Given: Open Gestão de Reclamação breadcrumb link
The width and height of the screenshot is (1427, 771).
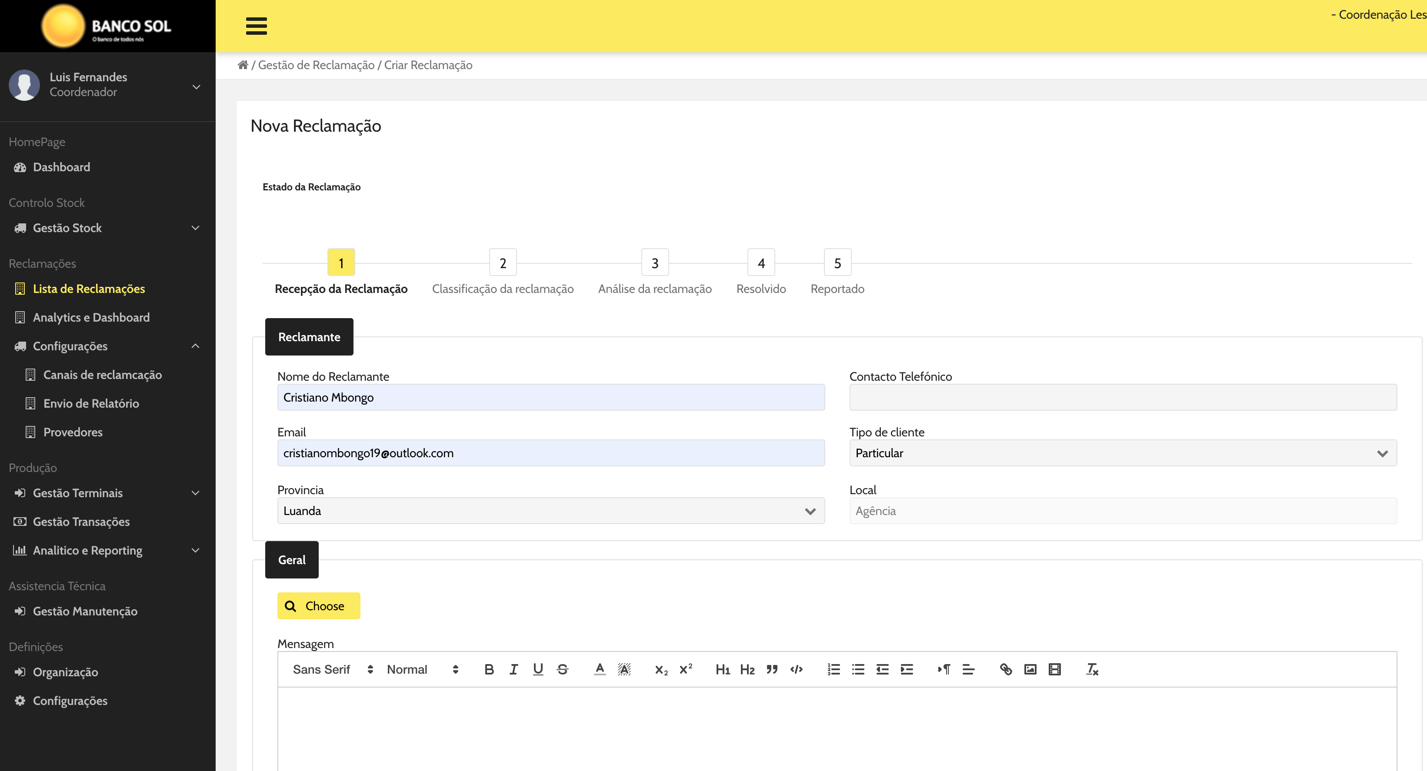Looking at the screenshot, I should tap(316, 65).
